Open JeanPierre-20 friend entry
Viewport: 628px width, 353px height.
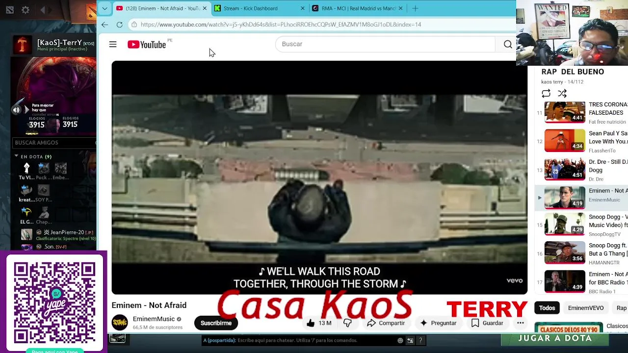[x=58, y=235]
